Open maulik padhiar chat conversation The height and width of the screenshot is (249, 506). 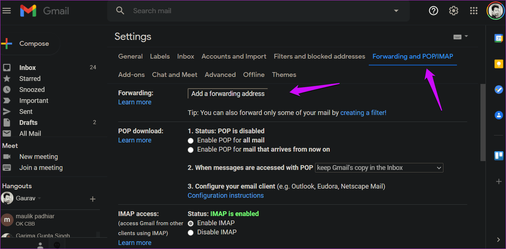[x=50, y=219]
